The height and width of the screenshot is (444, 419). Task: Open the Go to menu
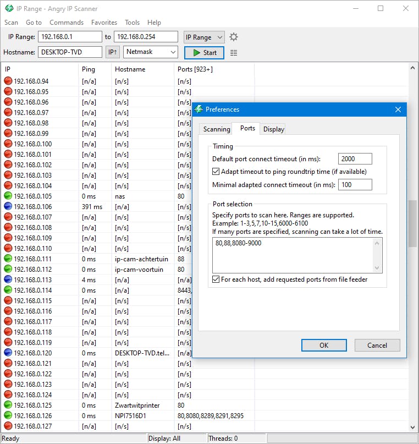click(34, 23)
